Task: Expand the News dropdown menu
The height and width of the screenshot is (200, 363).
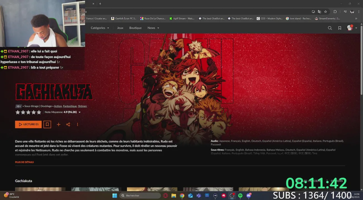Action: (x=153, y=28)
